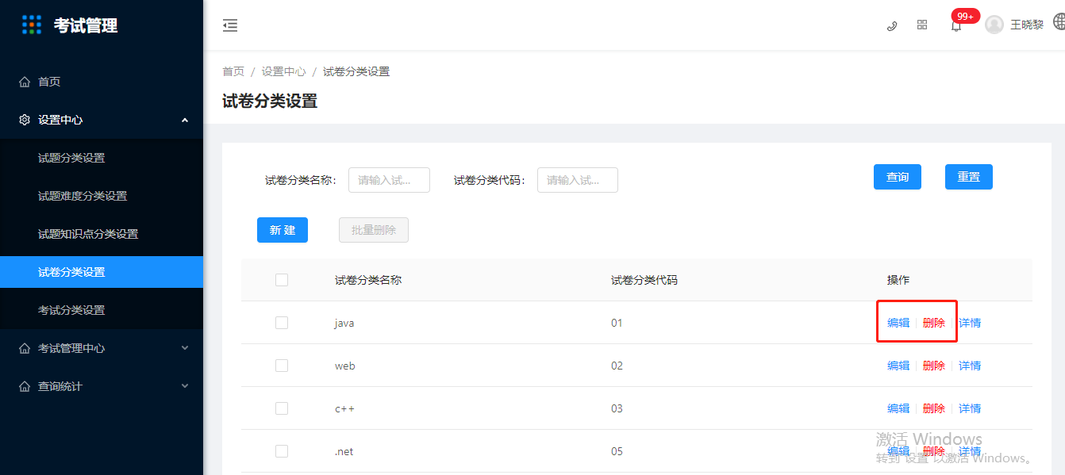Screen dimensions: 1065x475
Task: Click the 首页 breadcrumb link
Action: (x=233, y=71)
